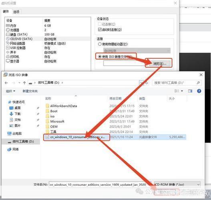Click 新建文件夹 button
Viewport: 211px width, 200px height.
point(30,91)
